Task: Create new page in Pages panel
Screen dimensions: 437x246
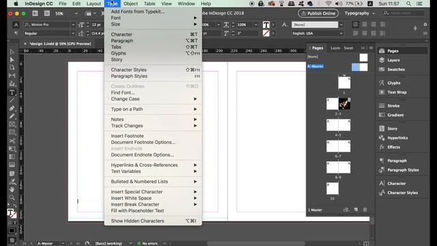Action: point(356,210)
